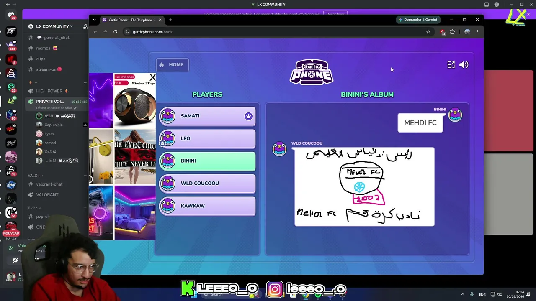Viewport: 536px width, 301px height.
Task: Open Chrome three-dot menu
Action: click(x=477, y=32)
